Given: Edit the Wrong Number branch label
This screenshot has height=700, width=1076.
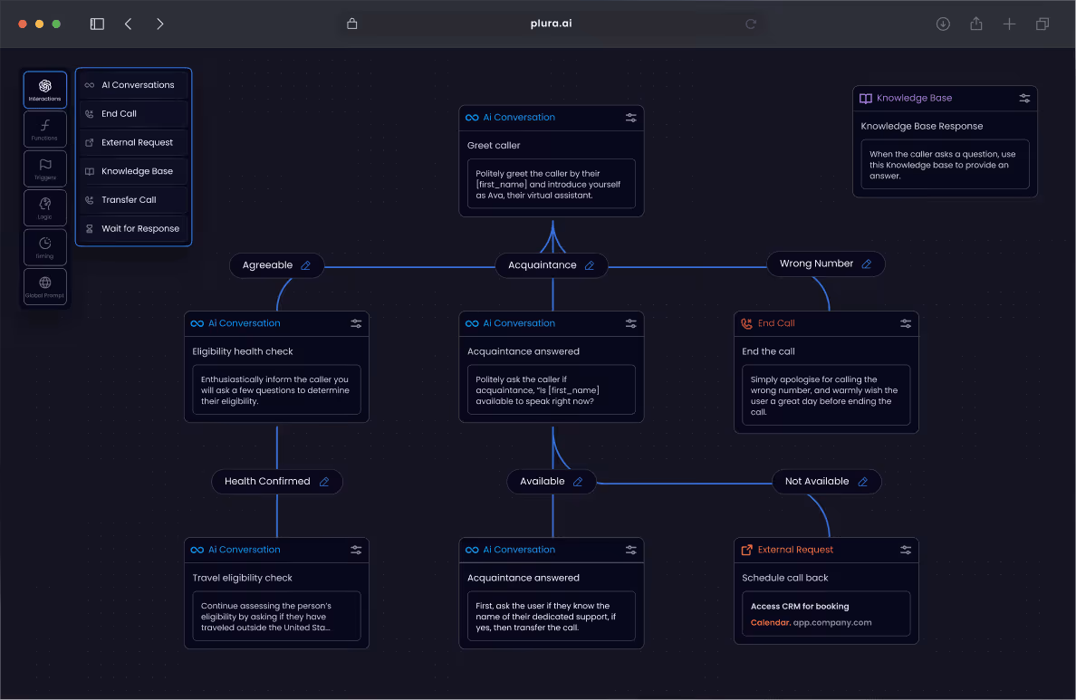Looking at the screenshot, I should (x=867, y=264).
